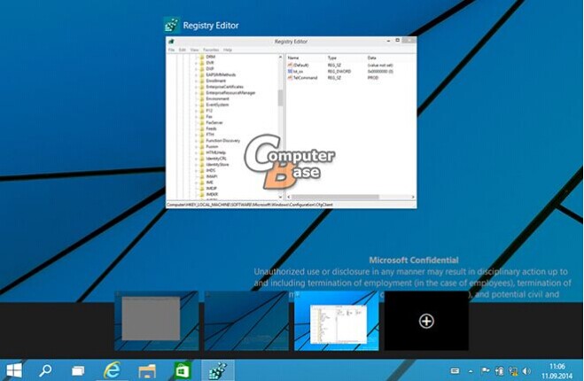Click the third value's string icon
This screenshot has height=381, width=584.
tap(290, 77)
